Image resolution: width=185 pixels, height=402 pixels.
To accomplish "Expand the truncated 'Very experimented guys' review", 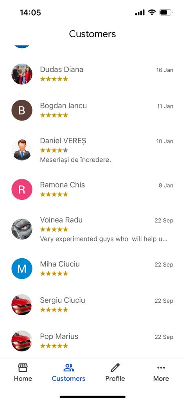I will click(x=104, y=239).
